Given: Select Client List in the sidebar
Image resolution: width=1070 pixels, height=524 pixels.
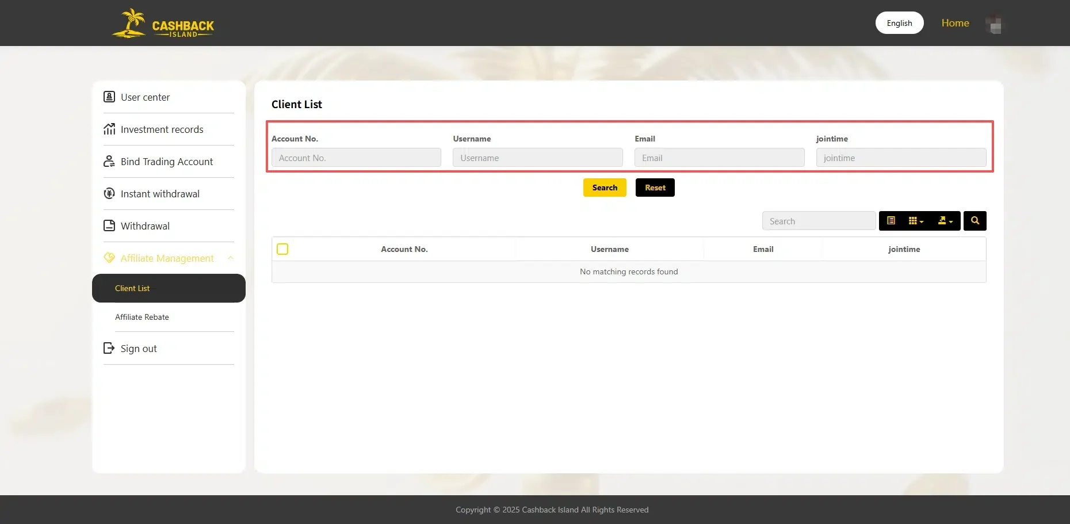Looking at the screenshot, I should (x=132, y=288).
